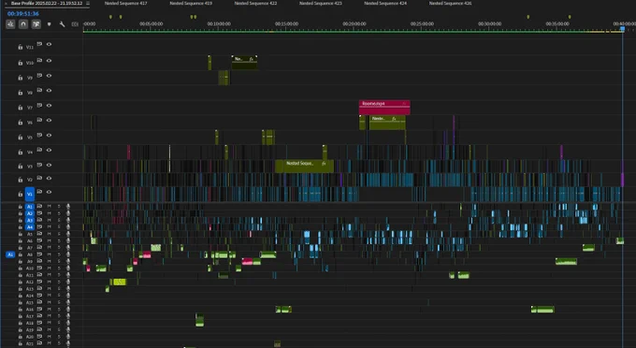
Task: Click the A1 source patching indicator
Action: (x=10, y=254)
